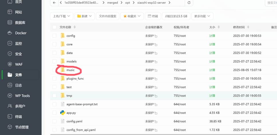
Task: Tick the checkbox next to config.yaml
Action: pos(54,121)
